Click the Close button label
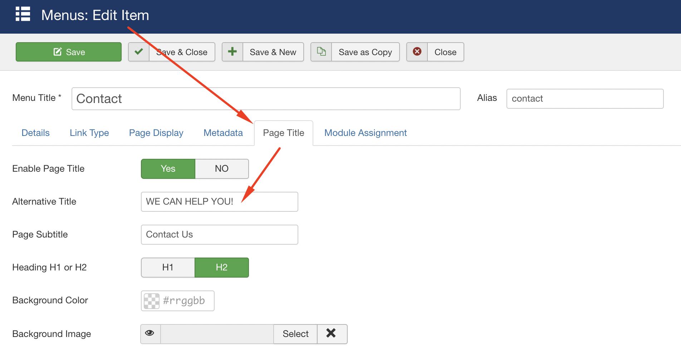 (x=445, y=52)
